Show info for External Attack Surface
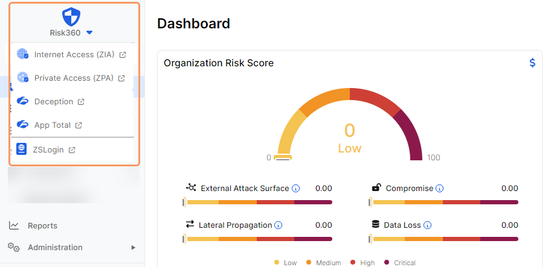Viewport: 551px width, 267px height. 296,189
